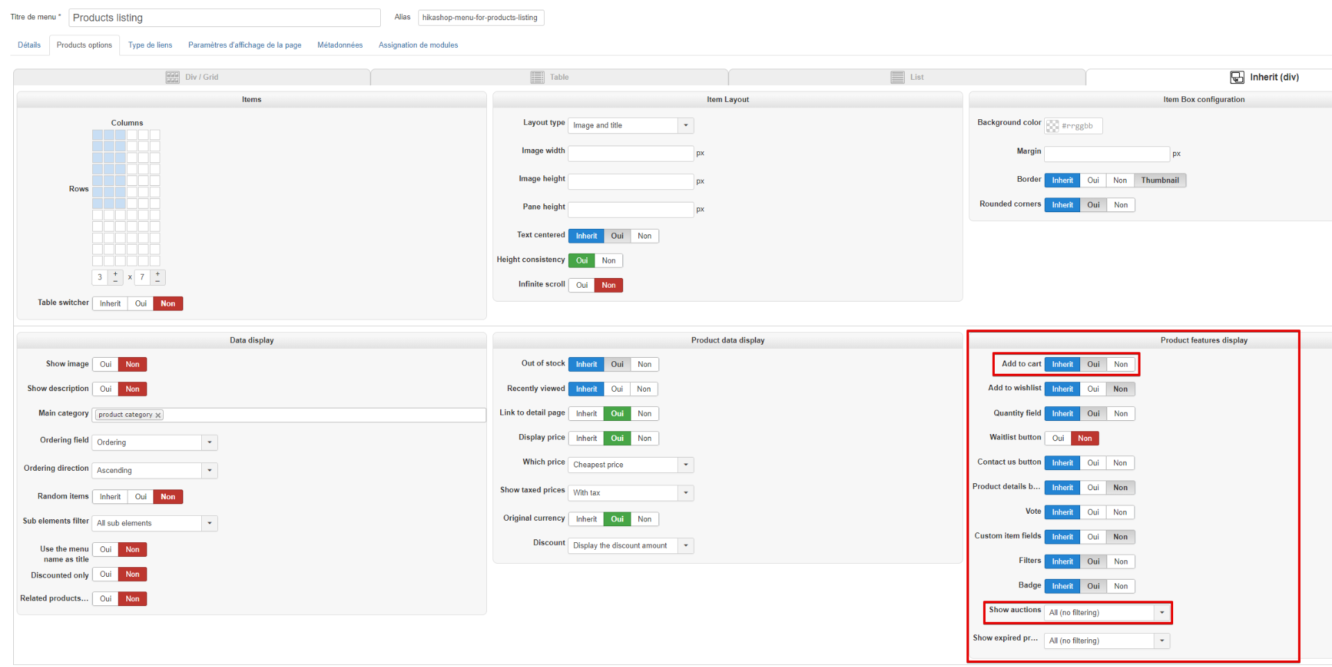Image resolution: width=1332 pixels, height=667 pixels.
Task: Set Quantity field to Non
Action: click(1121, 414)
